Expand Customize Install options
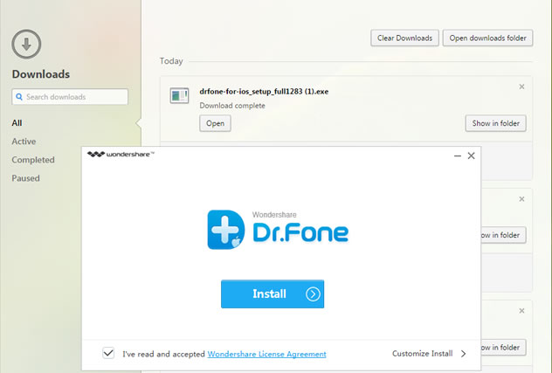This screenshot has height=373, width=552. click(x=429, y=354)
